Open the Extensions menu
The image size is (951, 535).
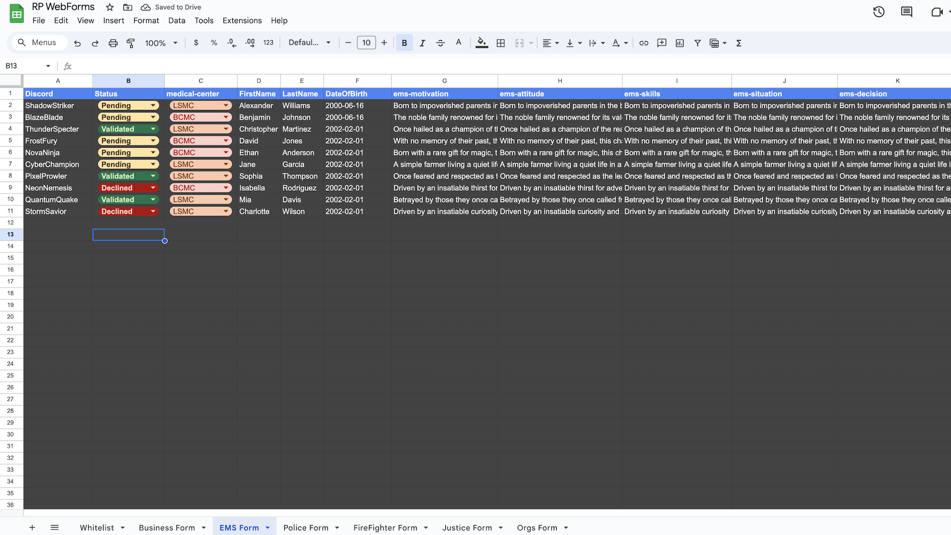pos(242,20)
